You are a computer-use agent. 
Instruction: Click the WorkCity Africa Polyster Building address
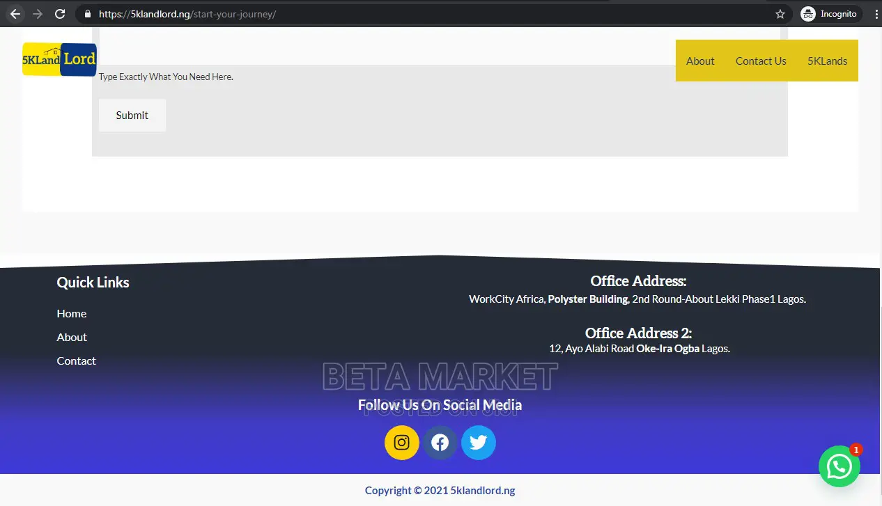(637, 299)
